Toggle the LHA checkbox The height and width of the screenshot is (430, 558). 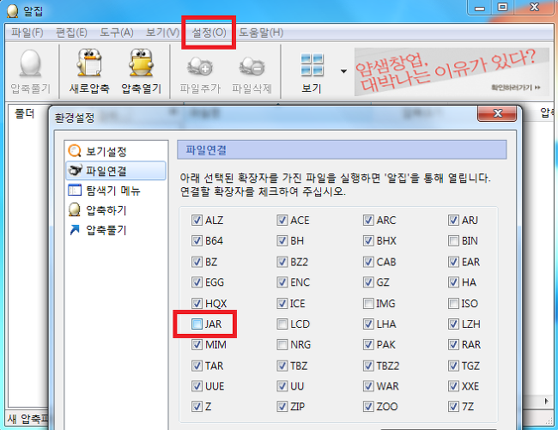coord(368,324)
